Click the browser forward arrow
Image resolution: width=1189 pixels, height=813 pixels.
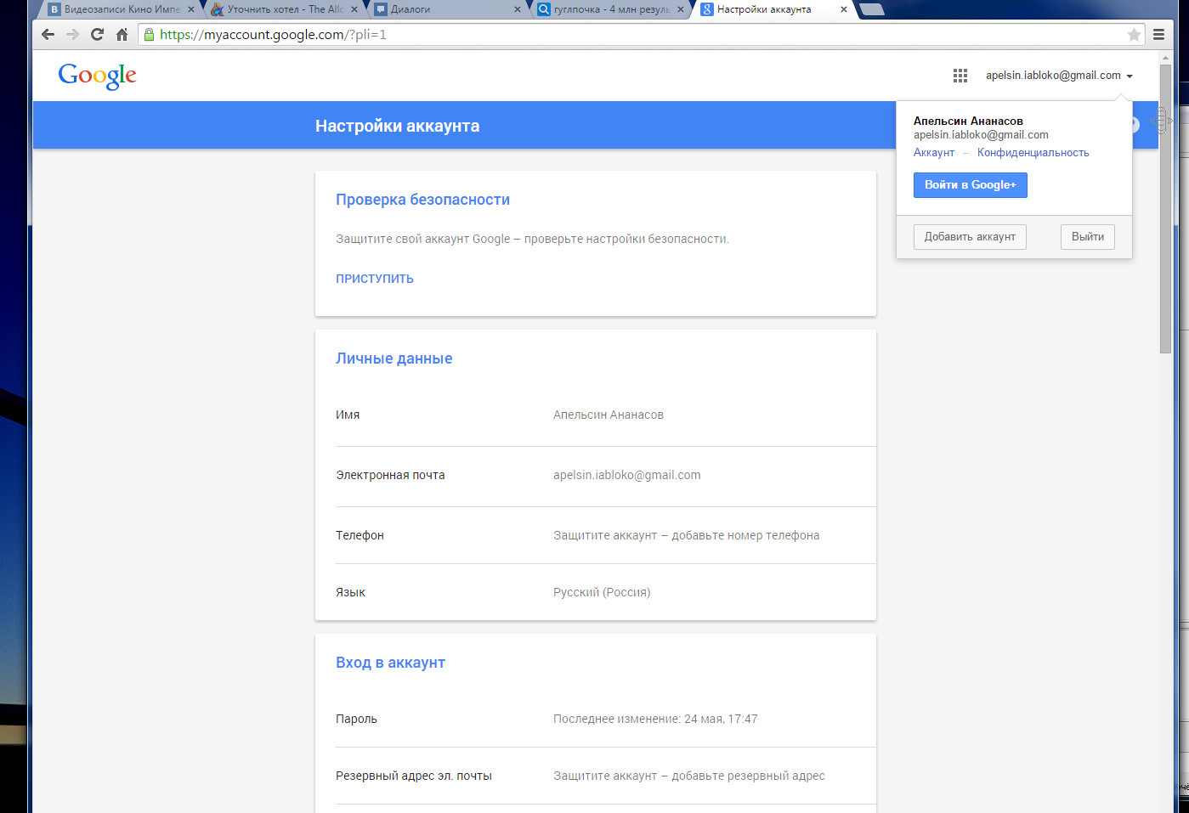pos(72,35)
